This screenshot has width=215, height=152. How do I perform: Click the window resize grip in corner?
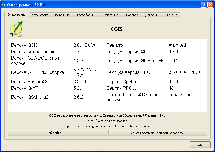212,149
